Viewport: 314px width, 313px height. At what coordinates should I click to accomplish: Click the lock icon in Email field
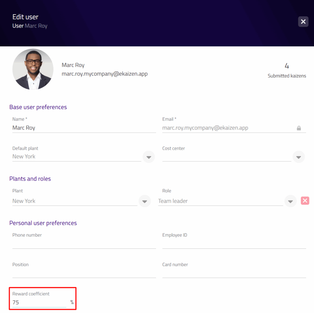point(299,128)
